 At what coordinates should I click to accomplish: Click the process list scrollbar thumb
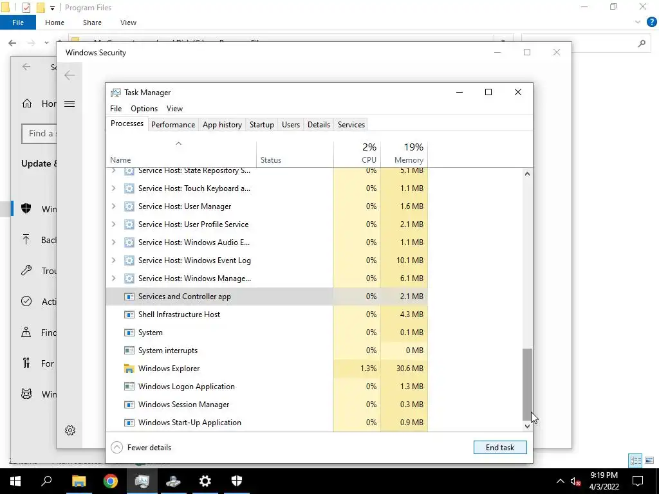coord(527,385)
